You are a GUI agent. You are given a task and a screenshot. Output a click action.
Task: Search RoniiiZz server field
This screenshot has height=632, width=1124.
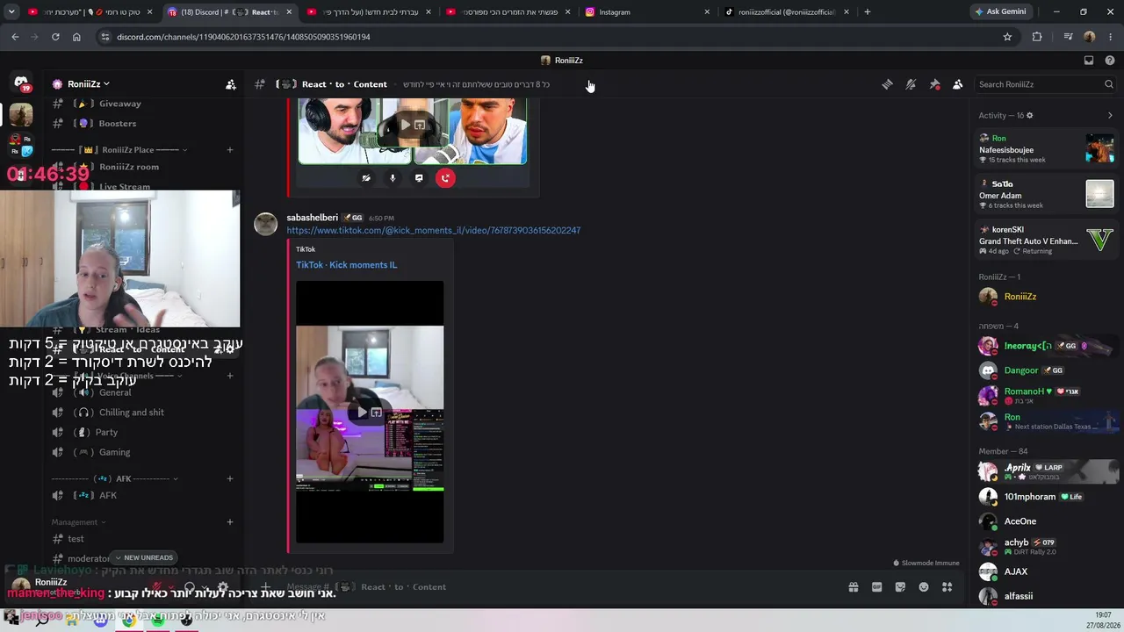coord(1046,84)
